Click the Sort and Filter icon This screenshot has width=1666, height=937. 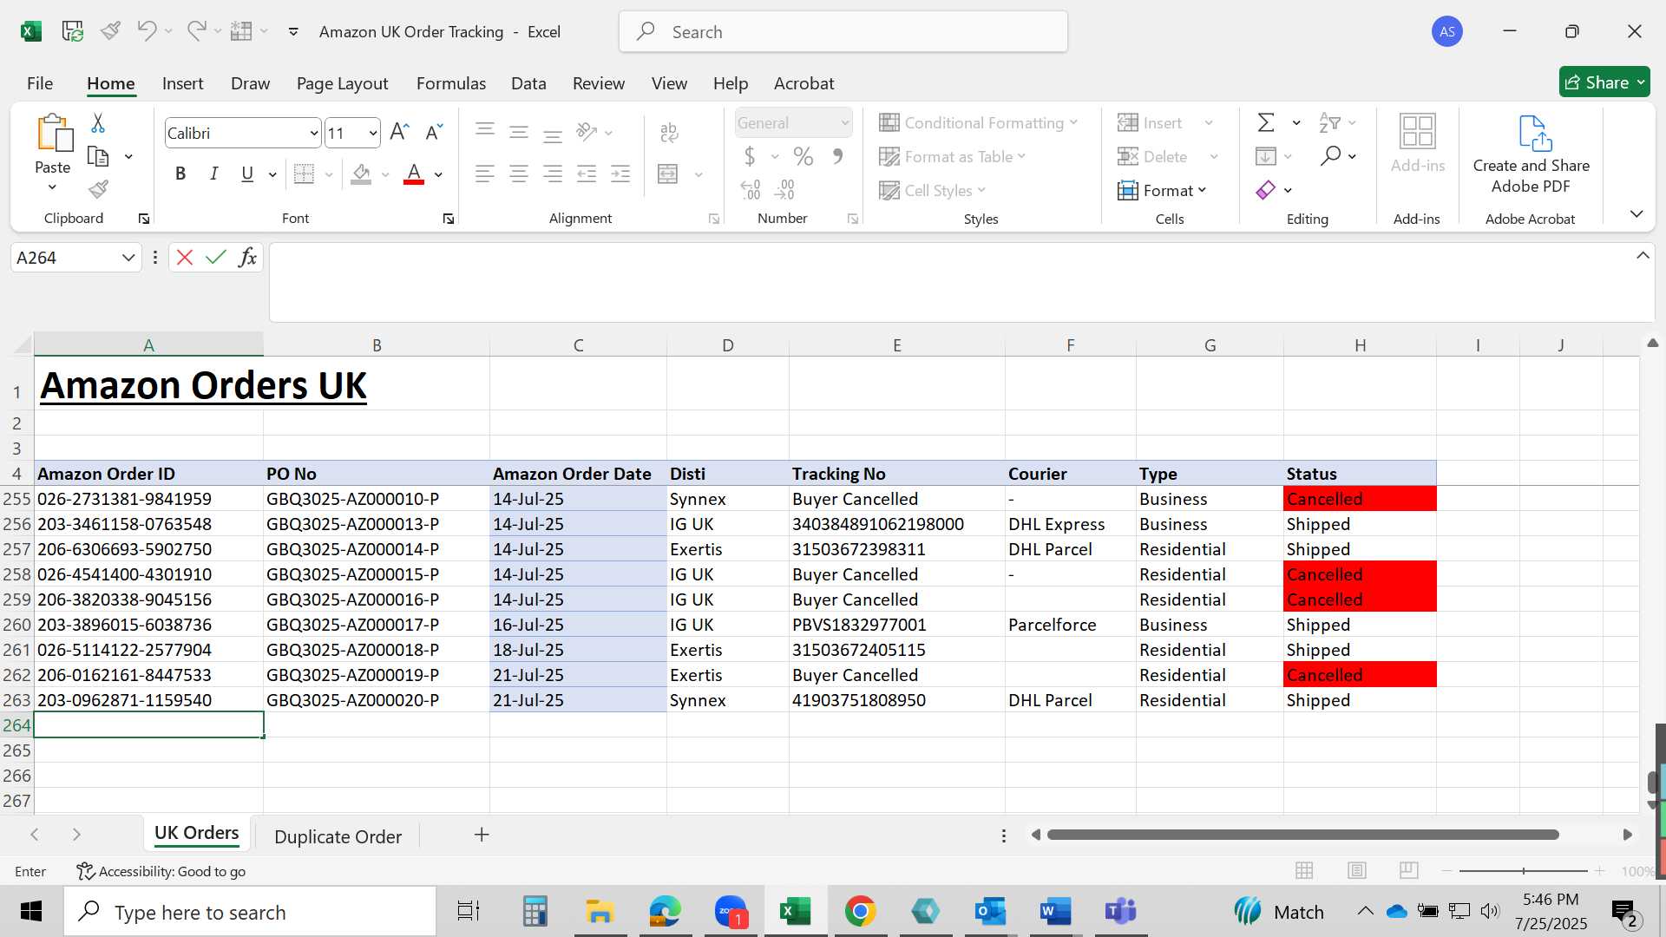(x=1329, y=122)
